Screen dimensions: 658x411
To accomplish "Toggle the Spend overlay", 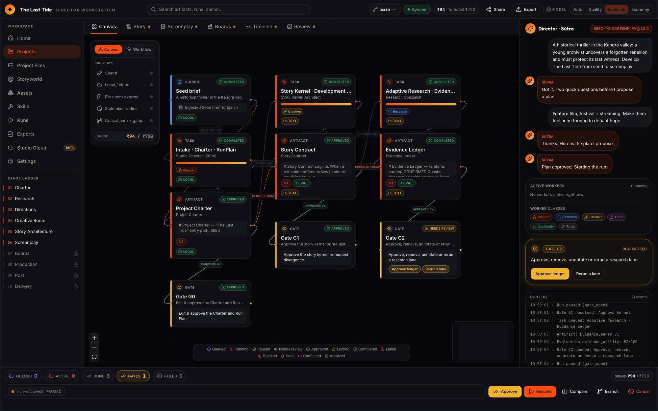I will (x=125, y=73).
